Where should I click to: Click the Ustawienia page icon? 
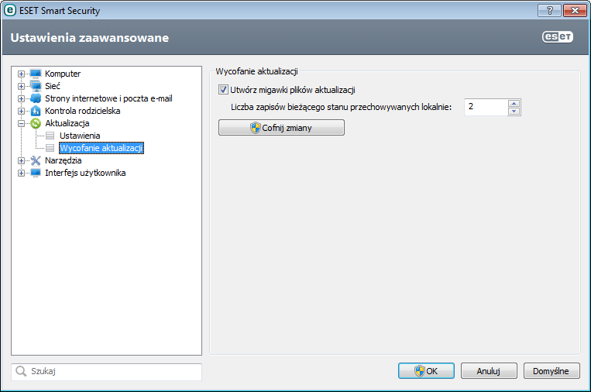[x=50, y=136]
